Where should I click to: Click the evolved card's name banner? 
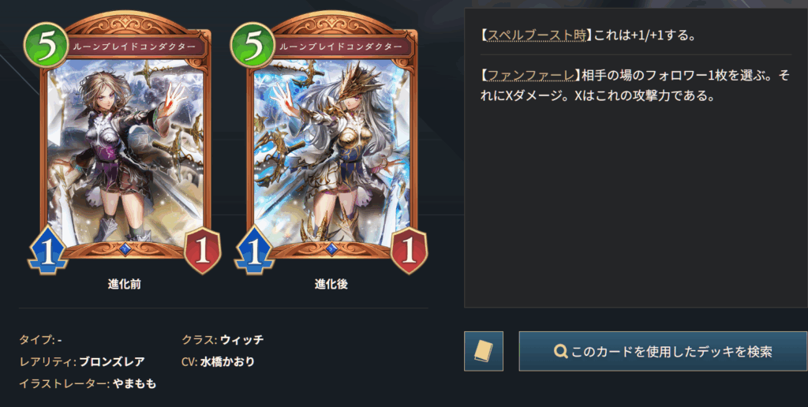coord(341,47)
